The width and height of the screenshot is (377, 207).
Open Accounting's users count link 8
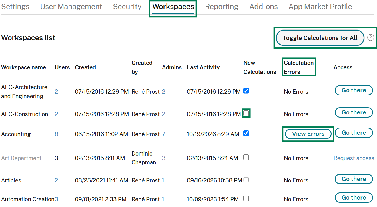[x=57, y=134]
